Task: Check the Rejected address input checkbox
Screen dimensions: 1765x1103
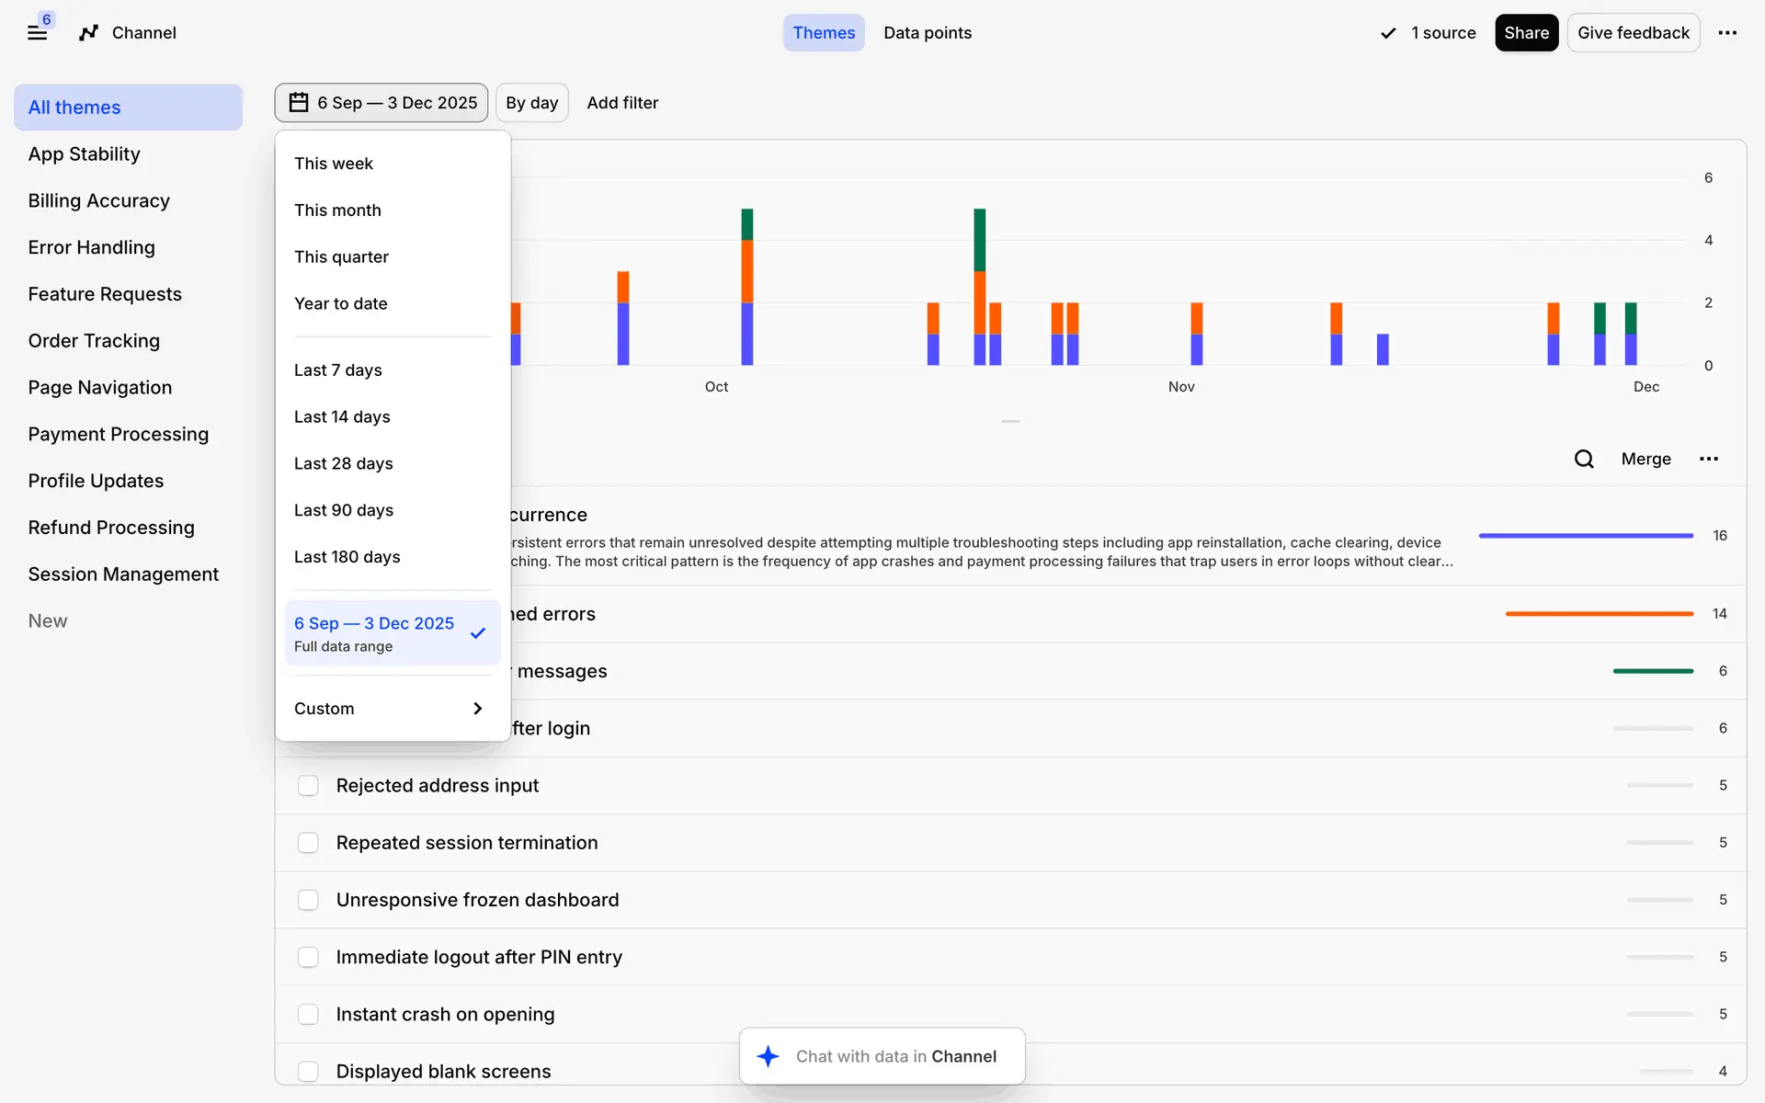Action: [x=308, y=786]
